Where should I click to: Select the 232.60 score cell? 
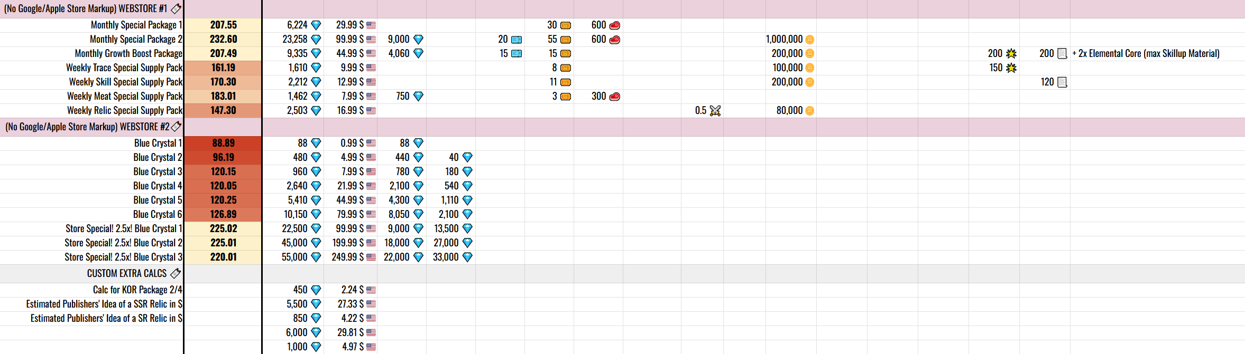[x=223, y=39]
